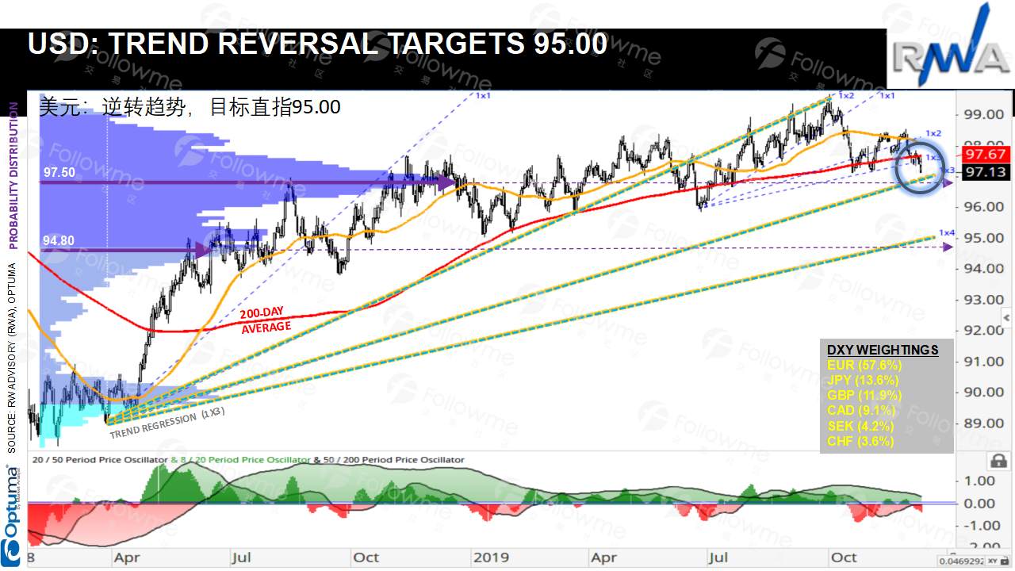This screenshot has width=1015, height=571.
Task: Click the PROBABILITY DISTRIBUTION vertical label
Action: click(x=12, y=174)
